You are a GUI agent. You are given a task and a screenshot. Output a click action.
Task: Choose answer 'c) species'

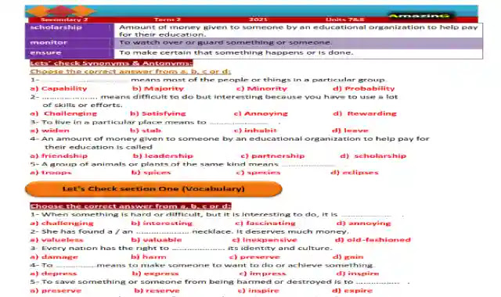pyautogui.click(x=258, y=173)
